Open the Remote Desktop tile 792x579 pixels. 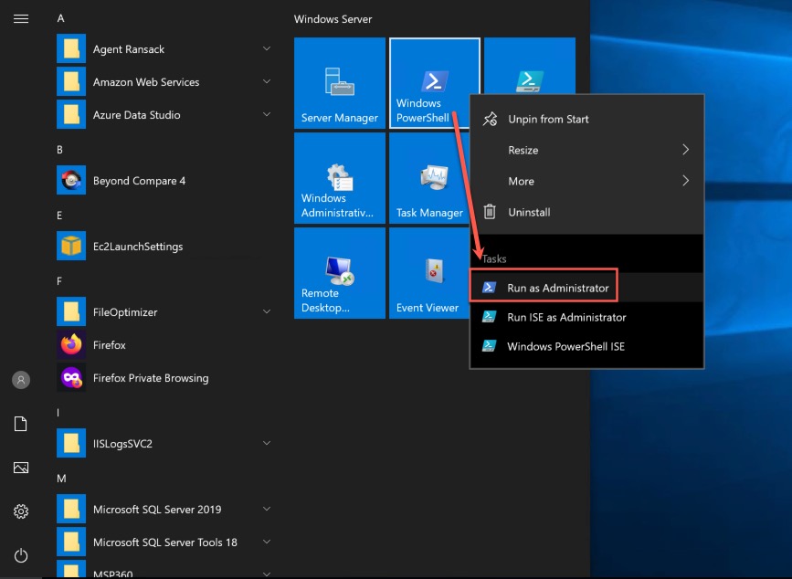coord(339,273)
